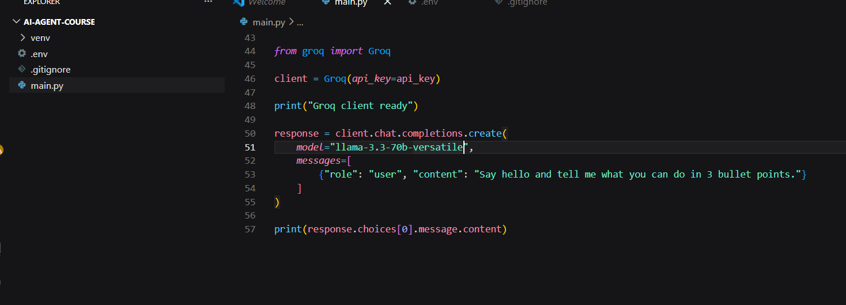Click the italic 'api_key' parameter name
Viewport: 846px width, 305px height.
tap(371, 79)
